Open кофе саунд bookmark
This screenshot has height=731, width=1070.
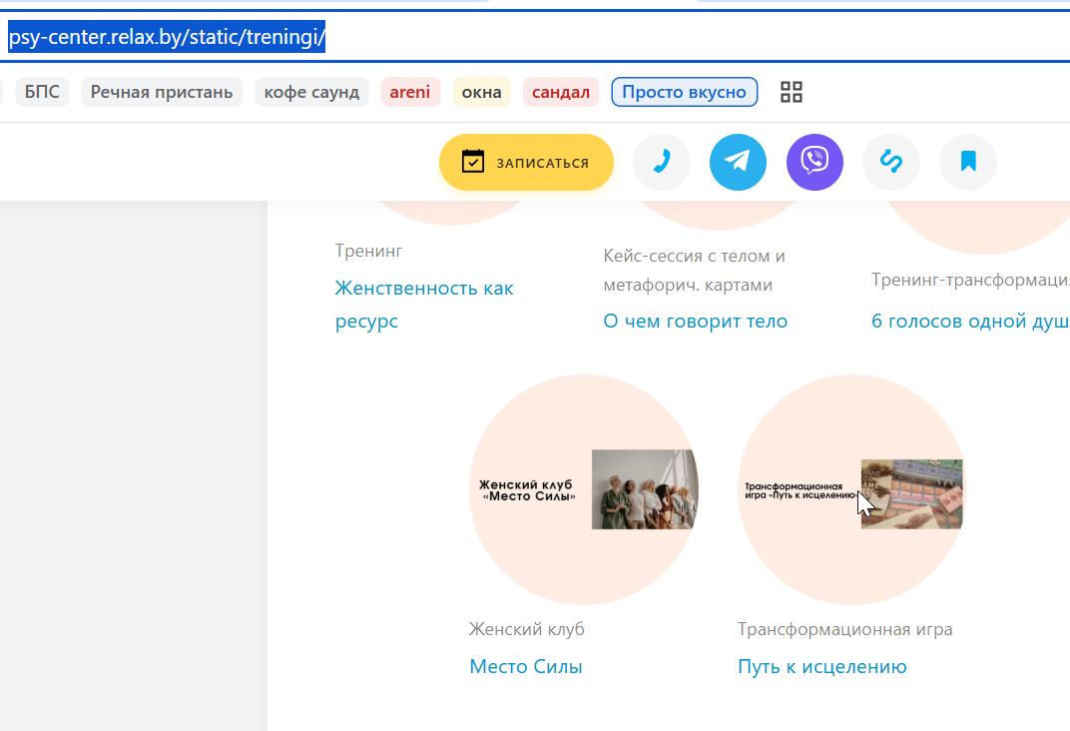pos(311,92)
